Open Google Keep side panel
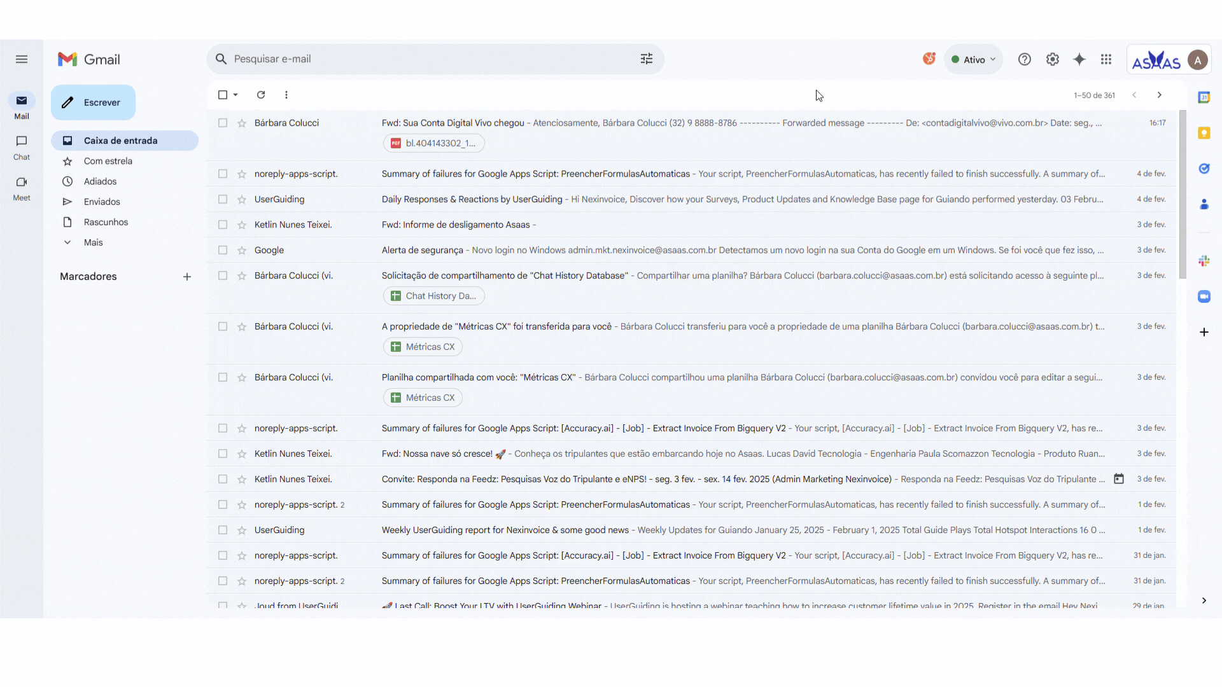This screenshot has width=1222, height=687. pos(1204,133)
